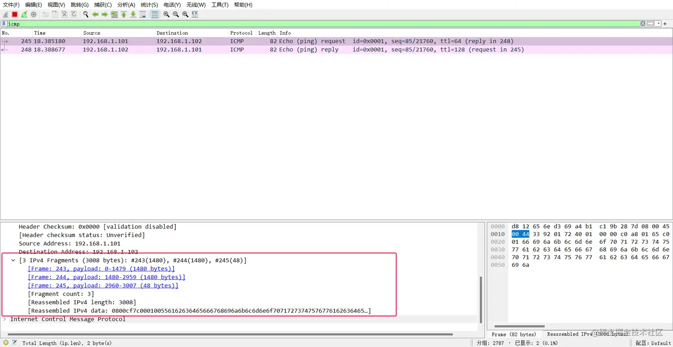Click the reload capture file icon
673x347 pixels.
pyautogui.click(x=73, y=14)
